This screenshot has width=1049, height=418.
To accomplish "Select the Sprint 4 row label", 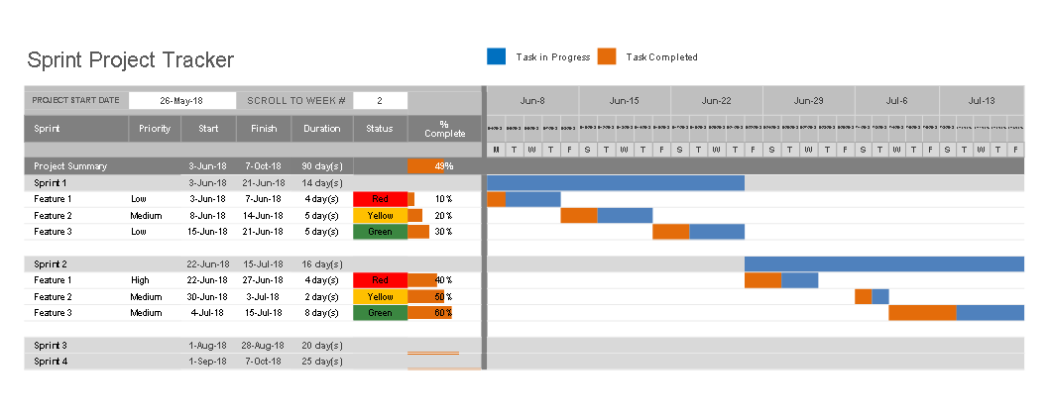I will pyautogui.click(x=51, y=362).
